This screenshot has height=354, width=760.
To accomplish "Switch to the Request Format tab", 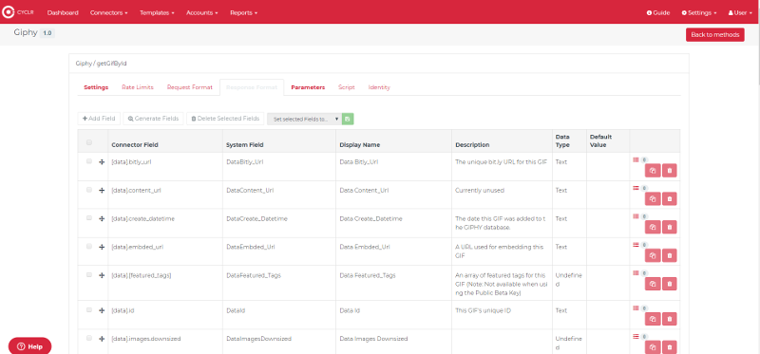I will 189,87.
